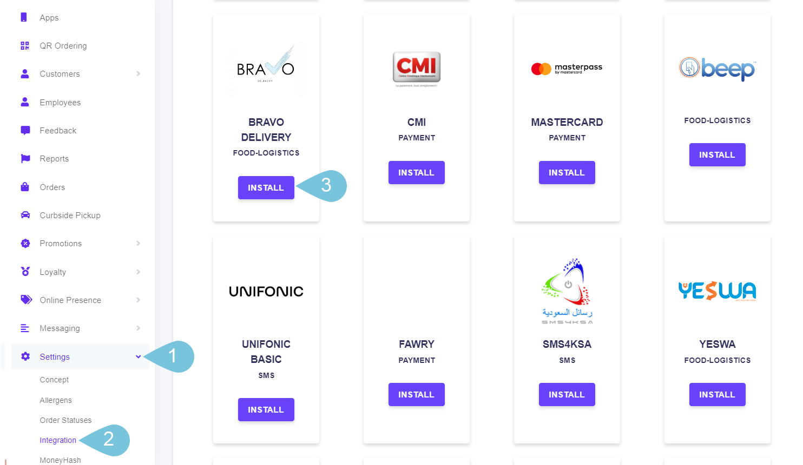Go to Order Statuses settings
The image size is (803, 465).
(x=65, y=420)
